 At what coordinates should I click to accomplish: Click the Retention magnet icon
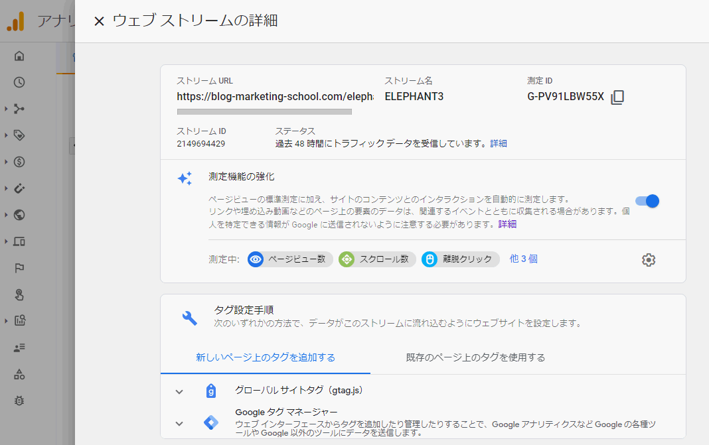pyautogui.click(x=19, y=188)
